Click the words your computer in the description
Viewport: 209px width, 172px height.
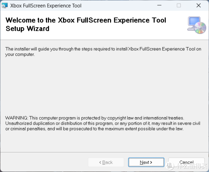[20, 55]
